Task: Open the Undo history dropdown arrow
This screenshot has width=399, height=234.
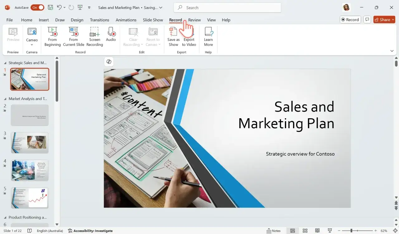Action: coord(64,7)
